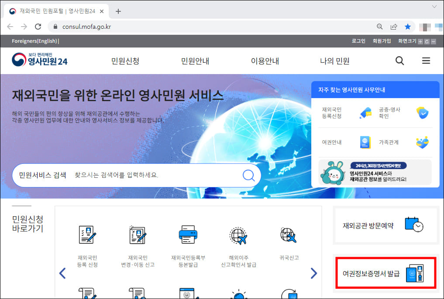Increase screen size with the + control
The image size is (444, 299).
(x=420, y=41)
